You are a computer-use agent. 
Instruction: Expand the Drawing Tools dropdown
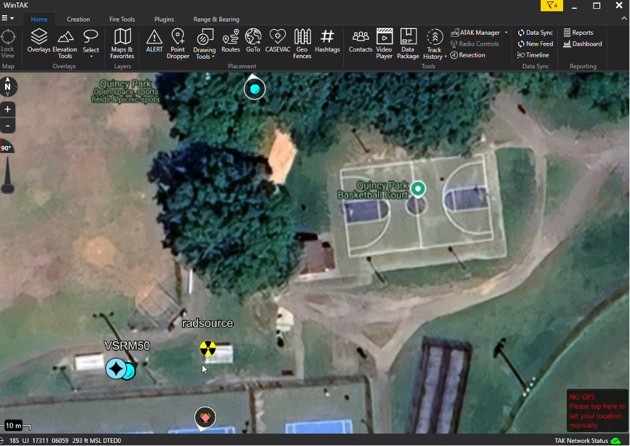pyautogui.click(x=213, y=57)
